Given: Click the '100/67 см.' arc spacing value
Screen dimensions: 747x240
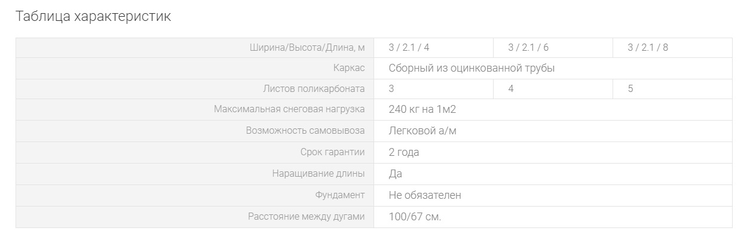Looking at the screenshot, I should pyautogui.click(x=415, y=217).
